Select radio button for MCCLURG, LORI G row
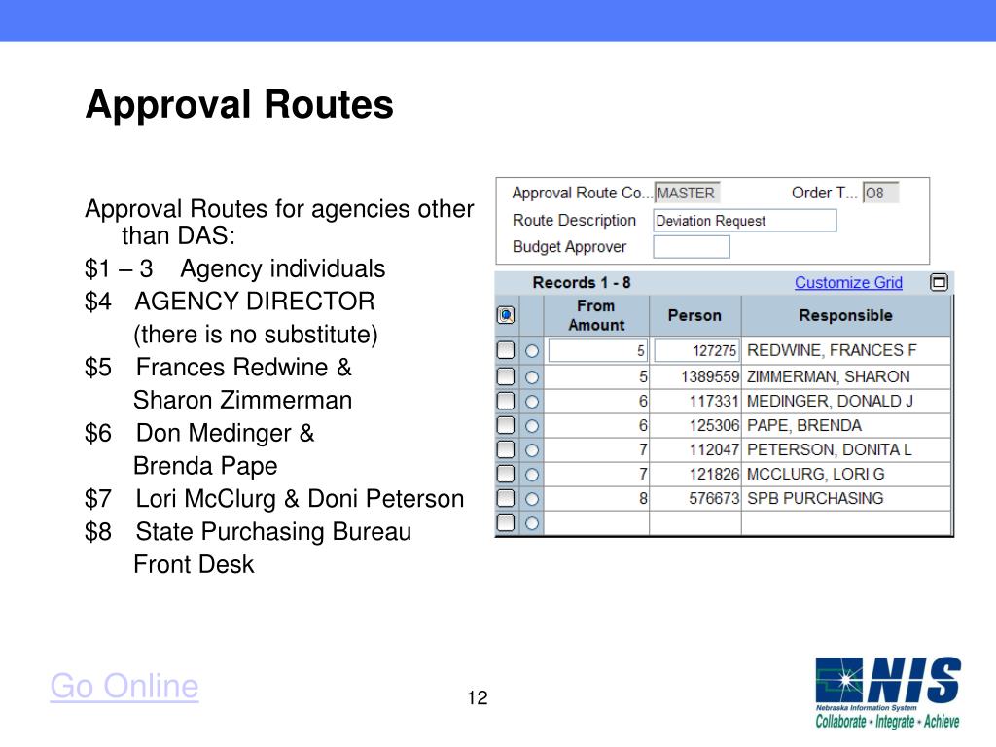This screenshot has height=747, width=996. 532,475
